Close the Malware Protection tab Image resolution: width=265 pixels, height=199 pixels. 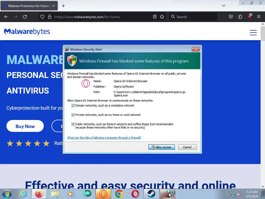[x=53, y=6]
